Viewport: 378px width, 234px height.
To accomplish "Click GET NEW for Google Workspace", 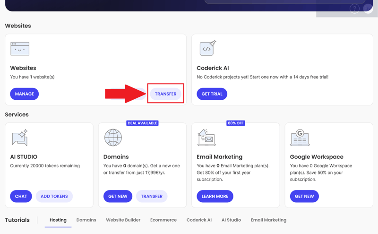I will tap(304, 196).
